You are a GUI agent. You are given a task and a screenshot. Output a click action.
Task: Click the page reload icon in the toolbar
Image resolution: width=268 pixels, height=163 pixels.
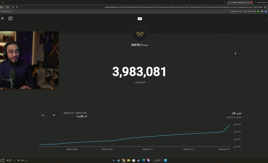coord(8,7)
